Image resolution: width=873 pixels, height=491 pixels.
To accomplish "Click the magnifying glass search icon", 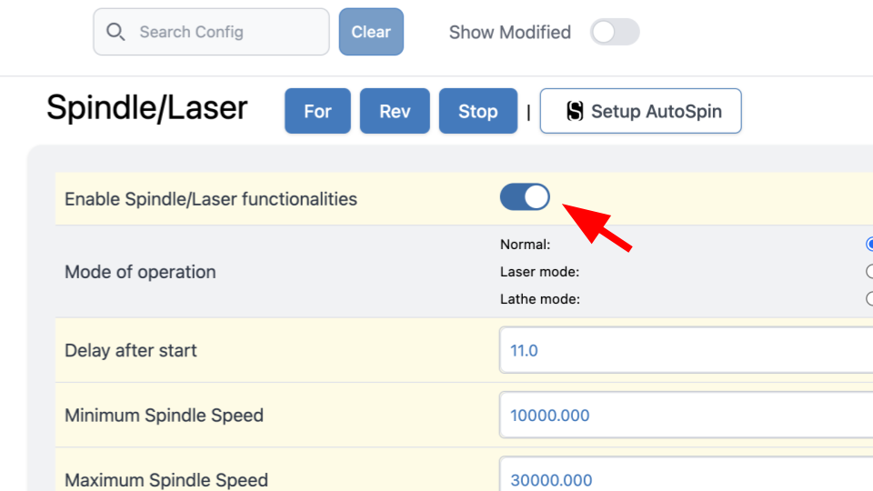I will pos(115,32).
